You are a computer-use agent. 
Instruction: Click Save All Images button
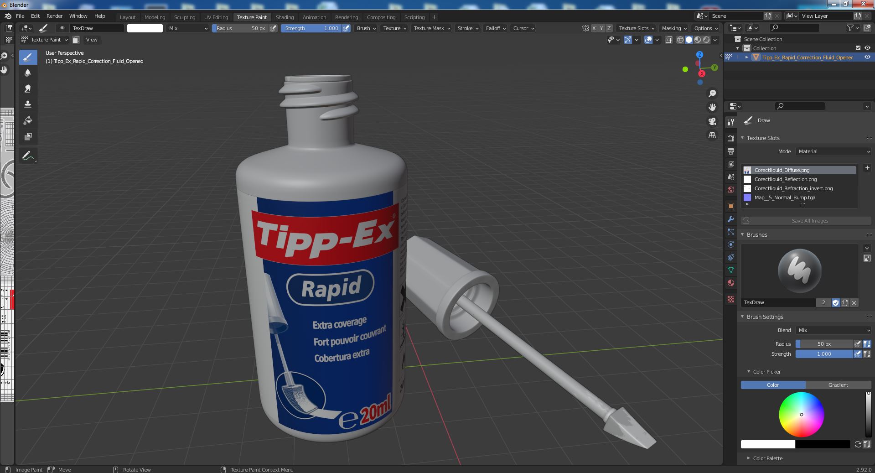806,221
